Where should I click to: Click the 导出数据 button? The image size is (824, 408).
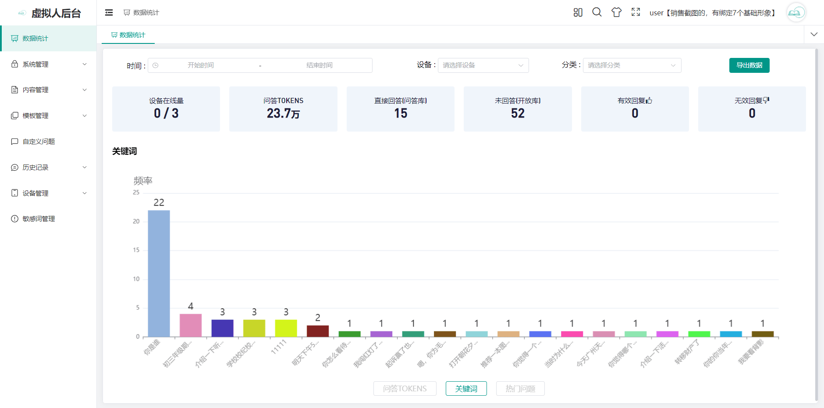pyautogui.click(x=749, y=65)
